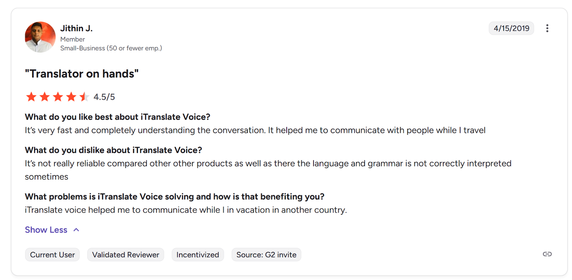Click the 4.5/5 rating value
The height and width of the screenshot is (280, 572).
pos(104,96)
